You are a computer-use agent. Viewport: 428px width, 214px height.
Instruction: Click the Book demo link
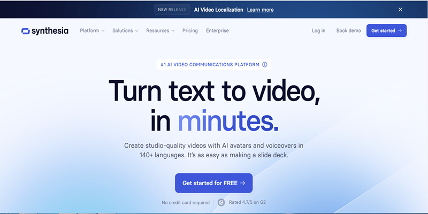[x=349, y=30]
